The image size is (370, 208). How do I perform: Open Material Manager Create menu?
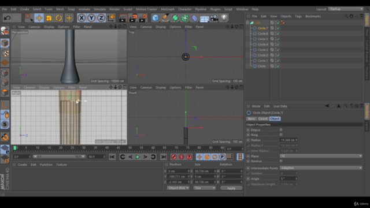point(23,165)
